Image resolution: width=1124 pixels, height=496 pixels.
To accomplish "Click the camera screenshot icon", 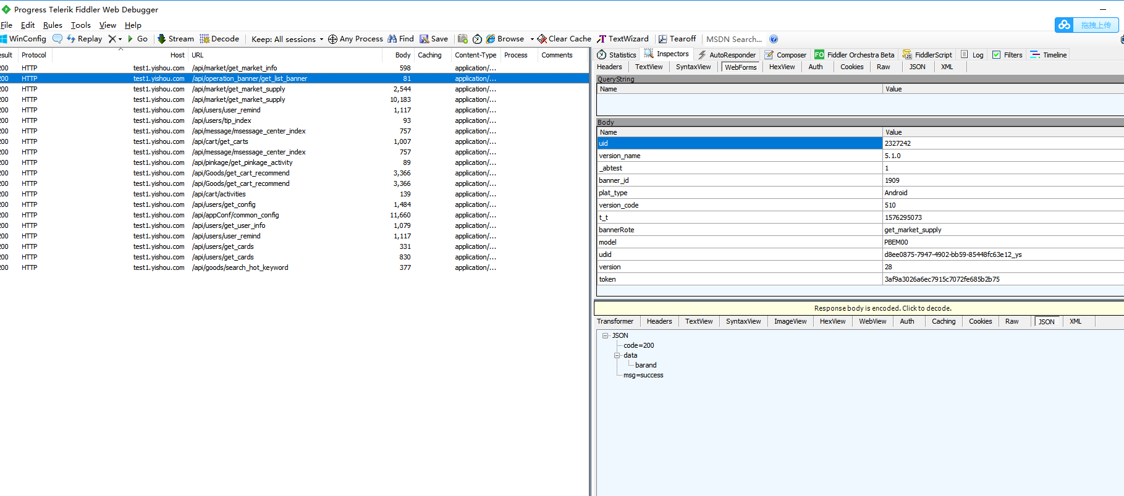I will coord(462,39).
